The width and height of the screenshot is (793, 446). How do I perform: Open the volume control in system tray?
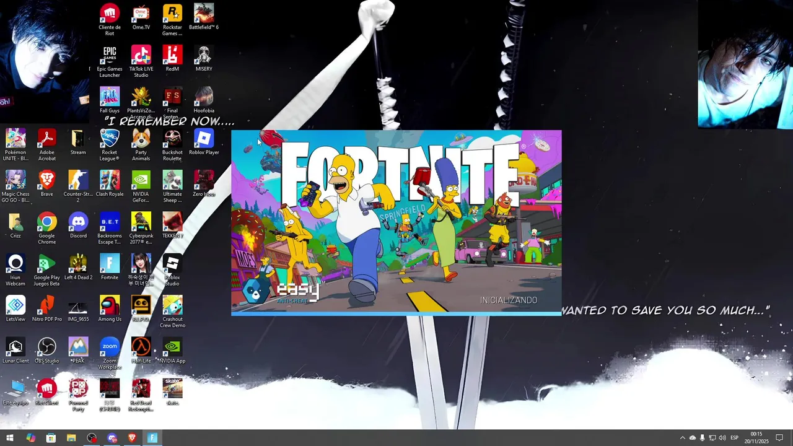pyautogui.click(x=722, y=438)
